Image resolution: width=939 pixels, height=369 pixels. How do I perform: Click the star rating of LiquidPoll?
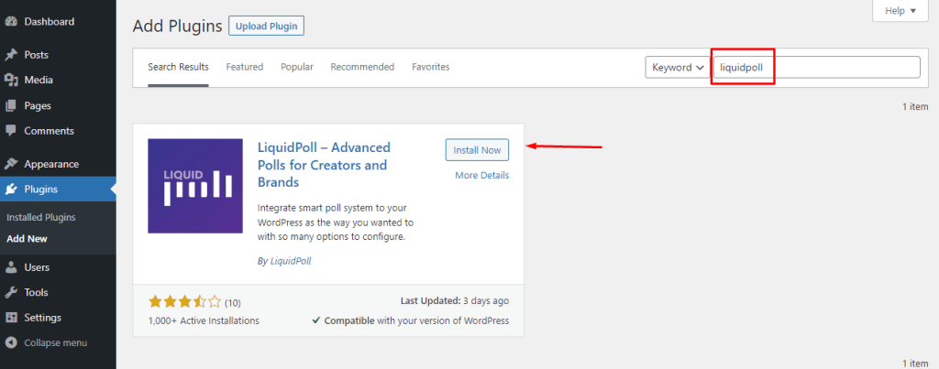185,302
